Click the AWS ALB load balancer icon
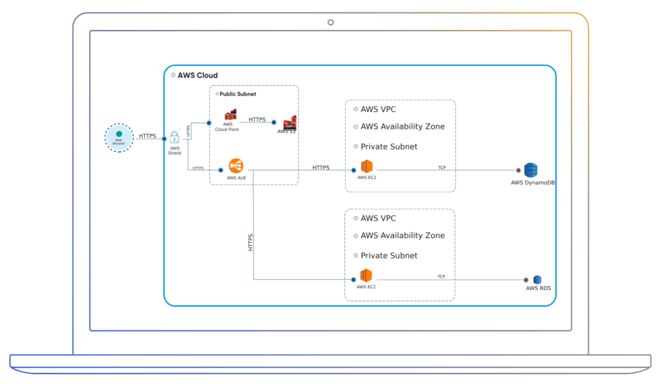The image size is (663, 384). click(x=236, y=166)
